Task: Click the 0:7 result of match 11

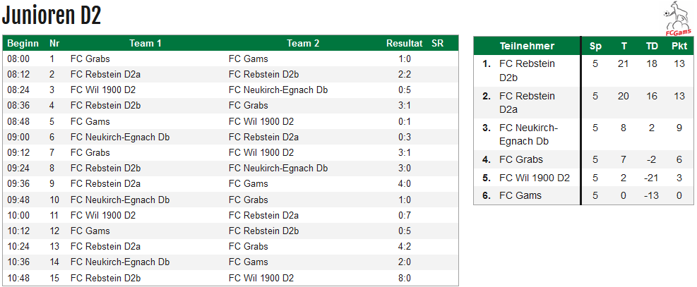Action: [x=405, y=216]
